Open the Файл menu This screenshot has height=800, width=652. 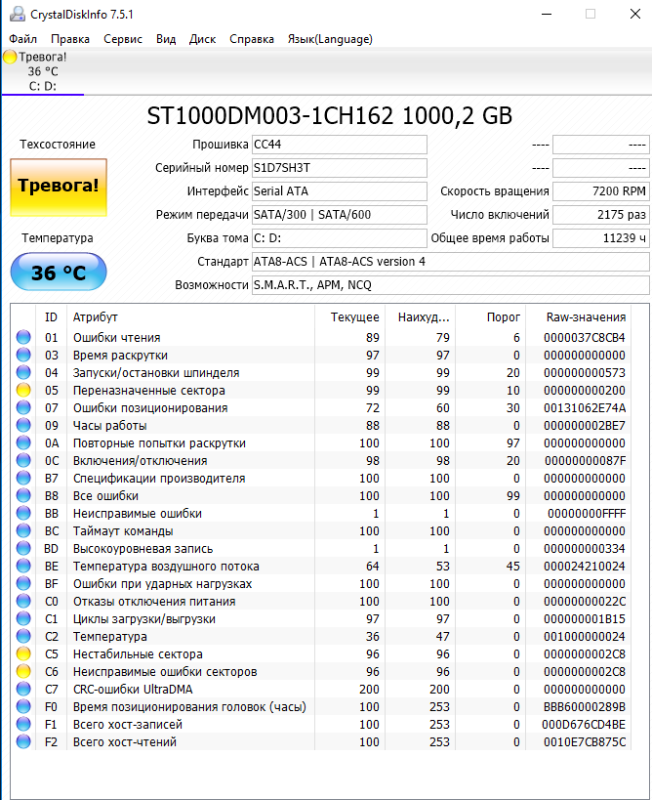click(23, 39)
